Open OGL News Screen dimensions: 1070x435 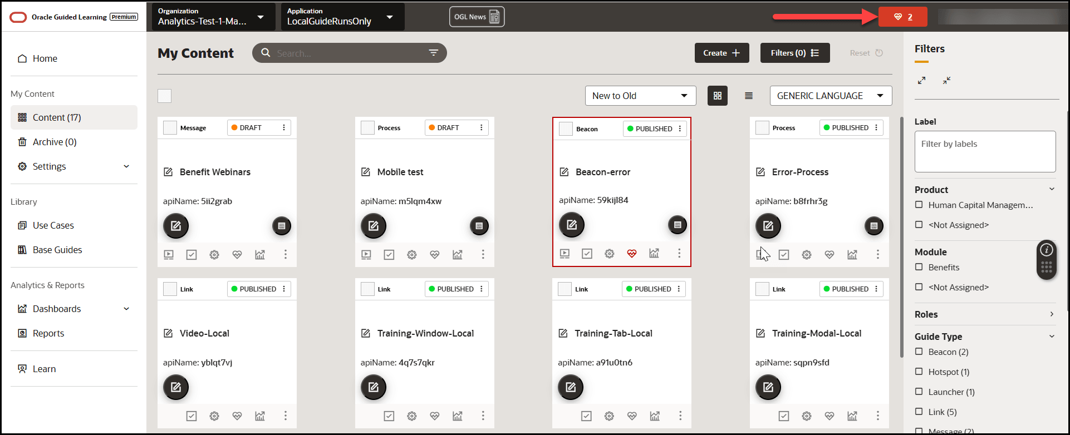click(477, 17)
